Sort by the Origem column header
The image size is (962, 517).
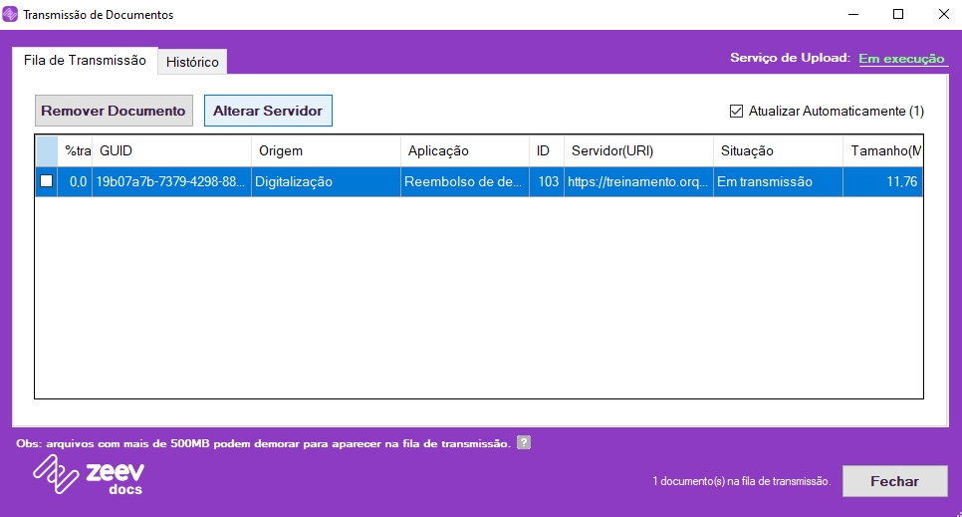point(325,150)
